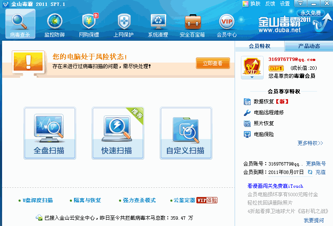Open the 病毒查杀 virus scan section
Screen dimensions: 333x226
coord(20,24)
